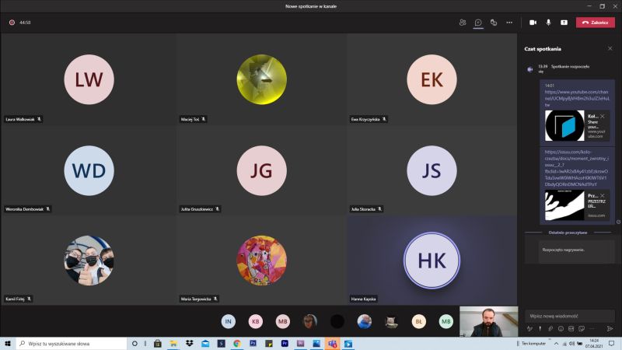
Task: Click the Windows taskbar search box
Action: 70,343
